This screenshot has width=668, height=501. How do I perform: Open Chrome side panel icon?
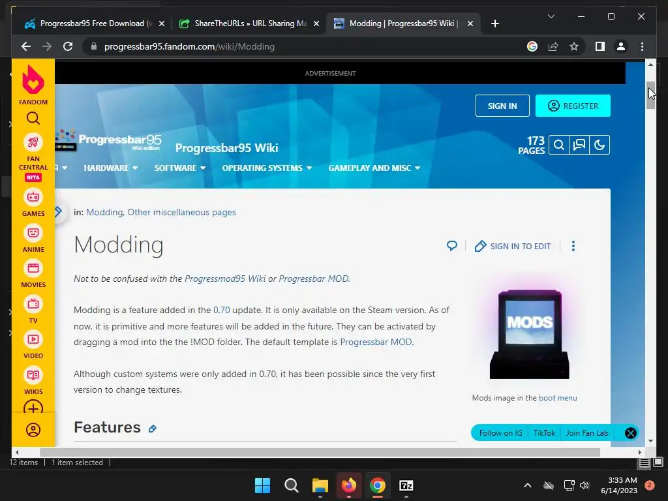(600, 46)
